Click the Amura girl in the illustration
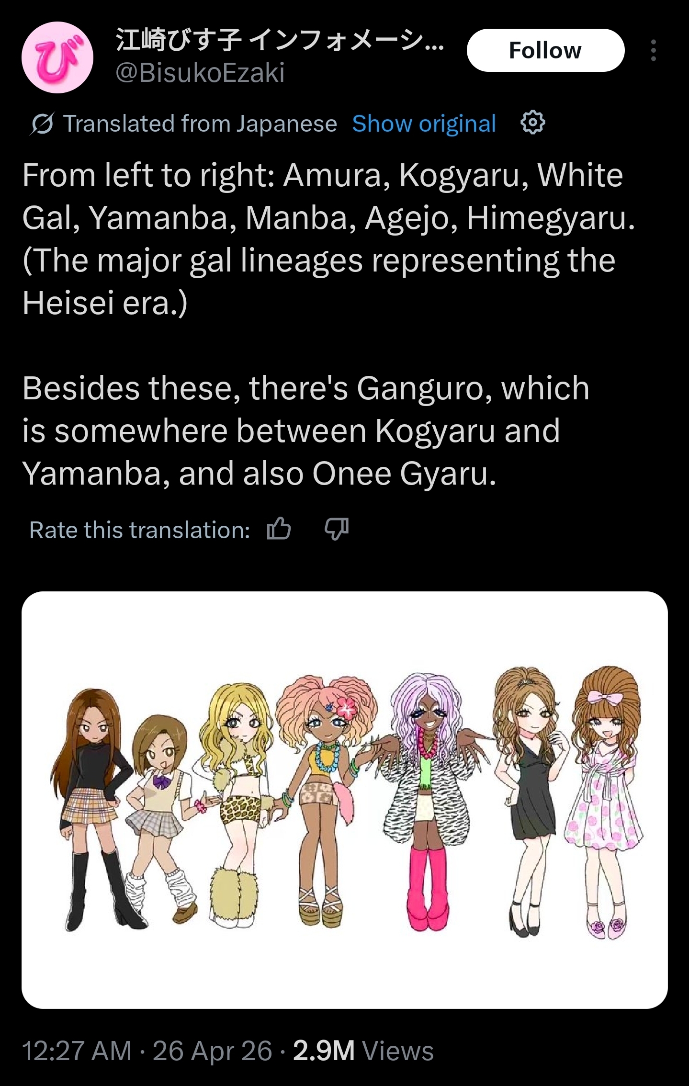The width and height of the screenshot is (689, 1086). [91, 809]
